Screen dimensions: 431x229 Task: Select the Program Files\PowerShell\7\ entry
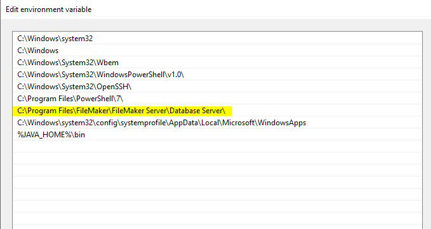[217, 99]
